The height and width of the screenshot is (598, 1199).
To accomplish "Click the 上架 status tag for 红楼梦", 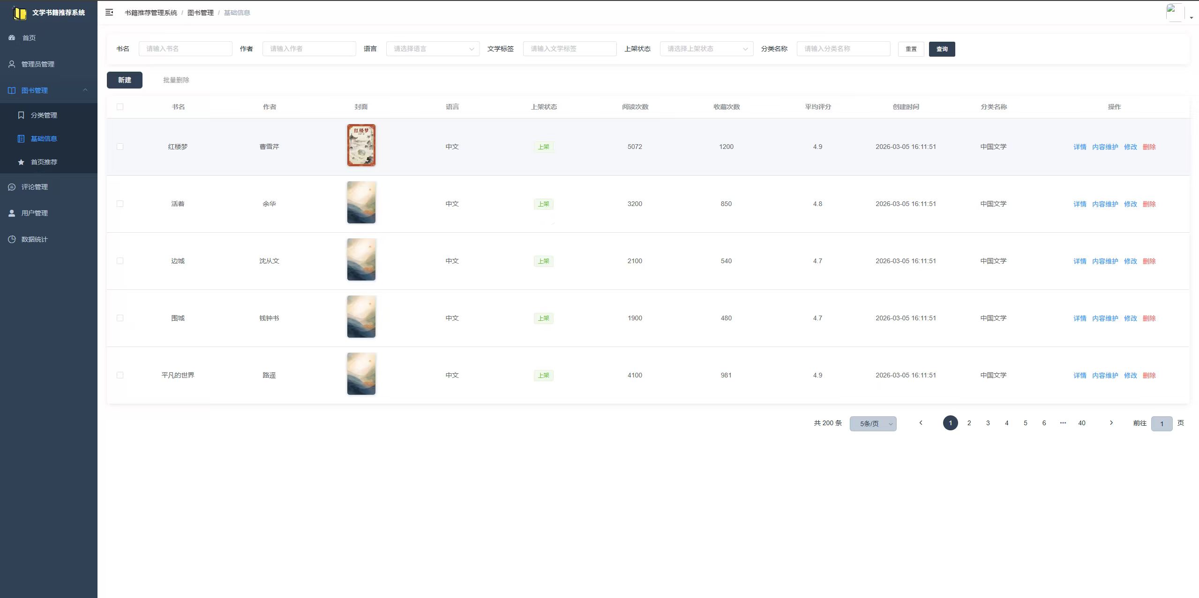I will [x=544, y=147].
